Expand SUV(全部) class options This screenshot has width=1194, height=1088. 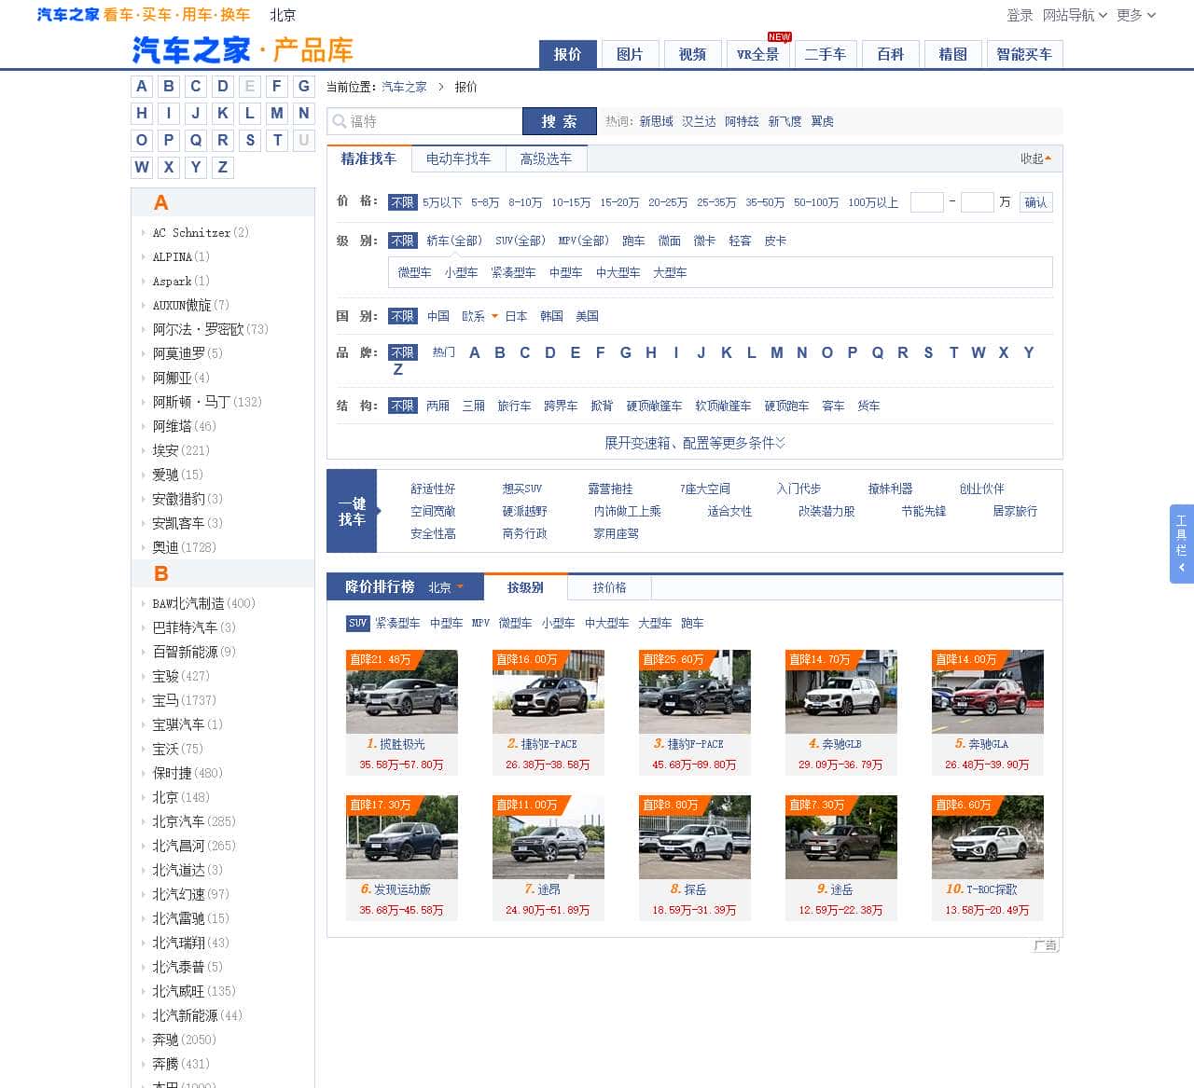pos(521,241)
